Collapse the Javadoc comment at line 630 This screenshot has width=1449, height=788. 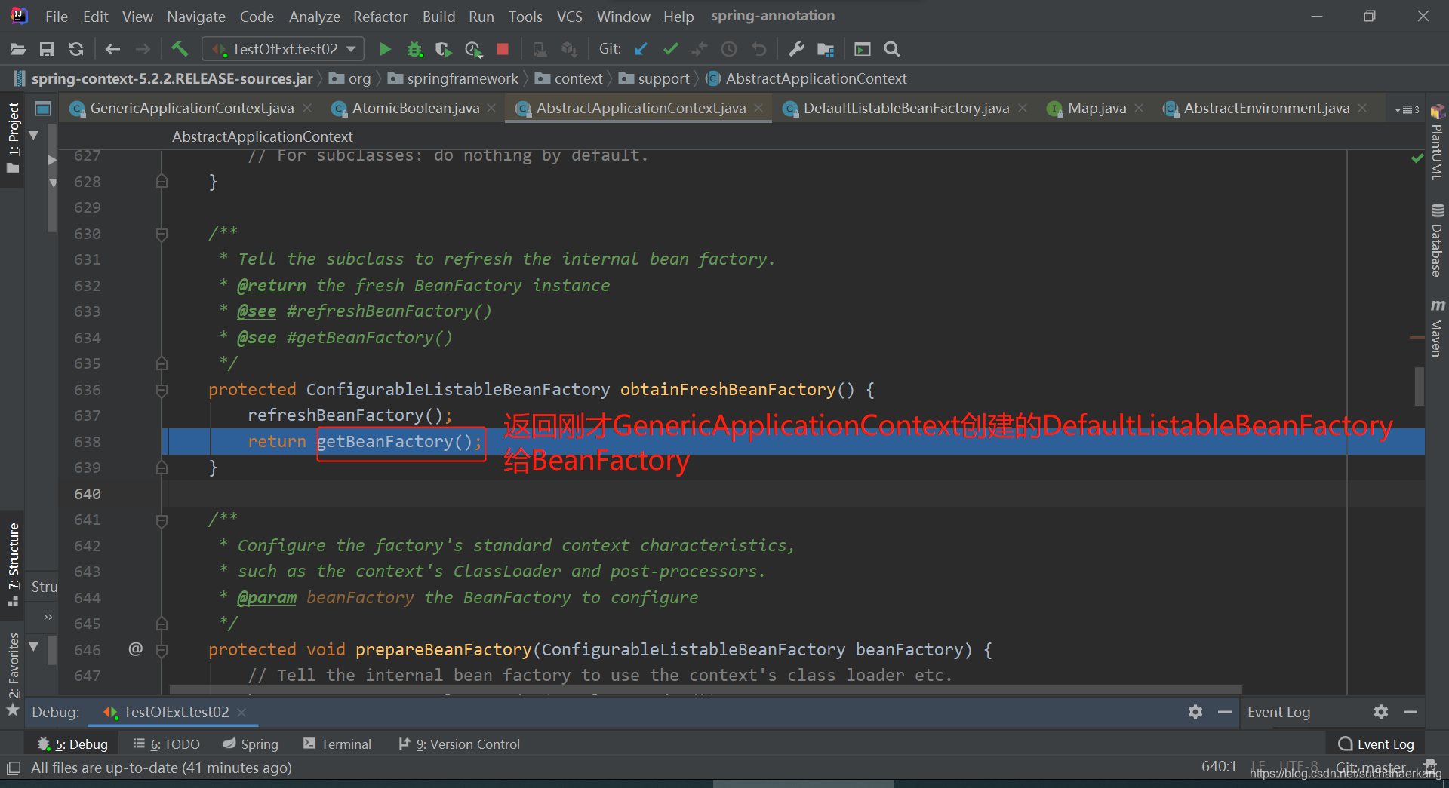[162, 234]
